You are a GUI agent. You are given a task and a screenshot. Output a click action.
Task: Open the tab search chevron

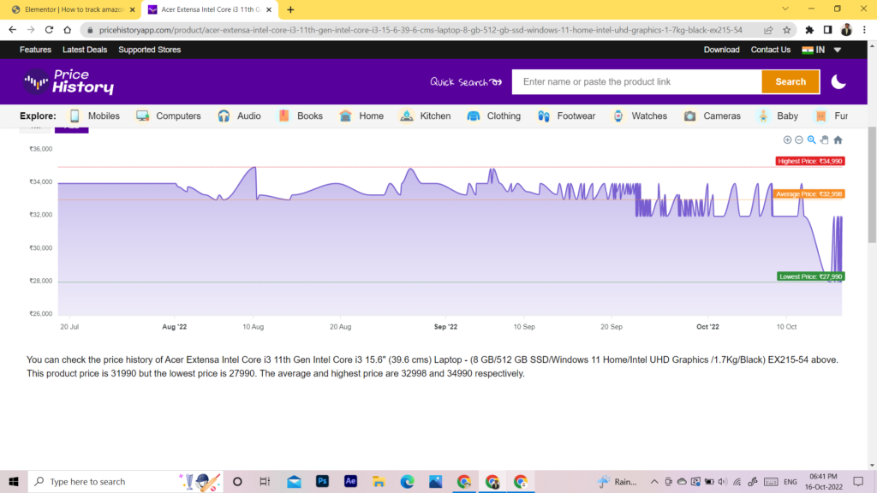(785, 9)
